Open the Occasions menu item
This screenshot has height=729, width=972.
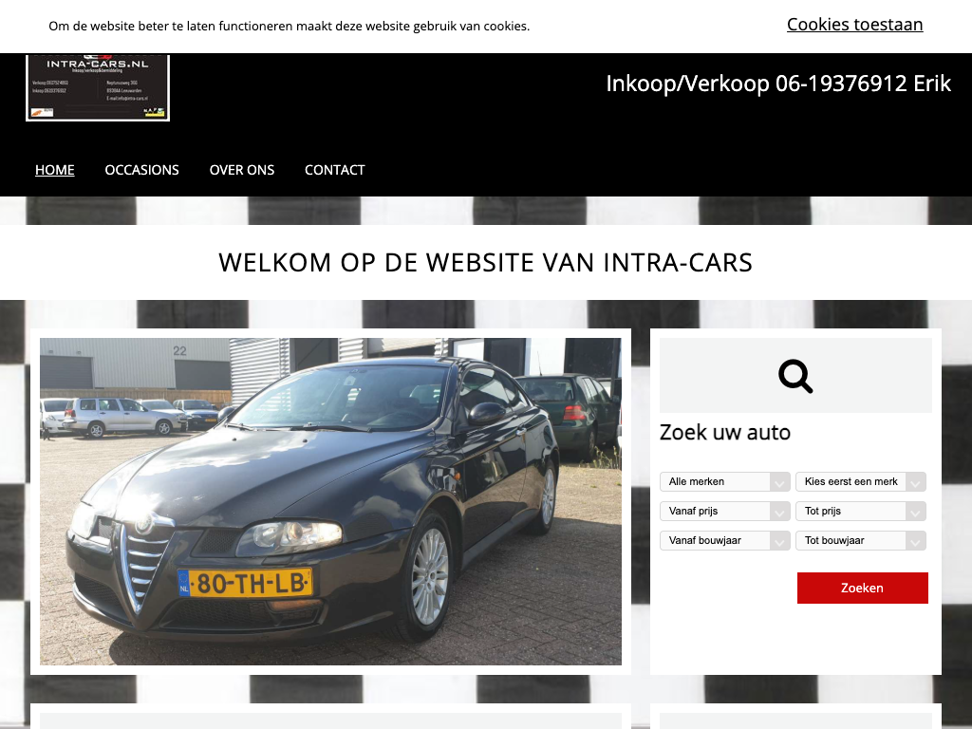click(x=142, y=170)
